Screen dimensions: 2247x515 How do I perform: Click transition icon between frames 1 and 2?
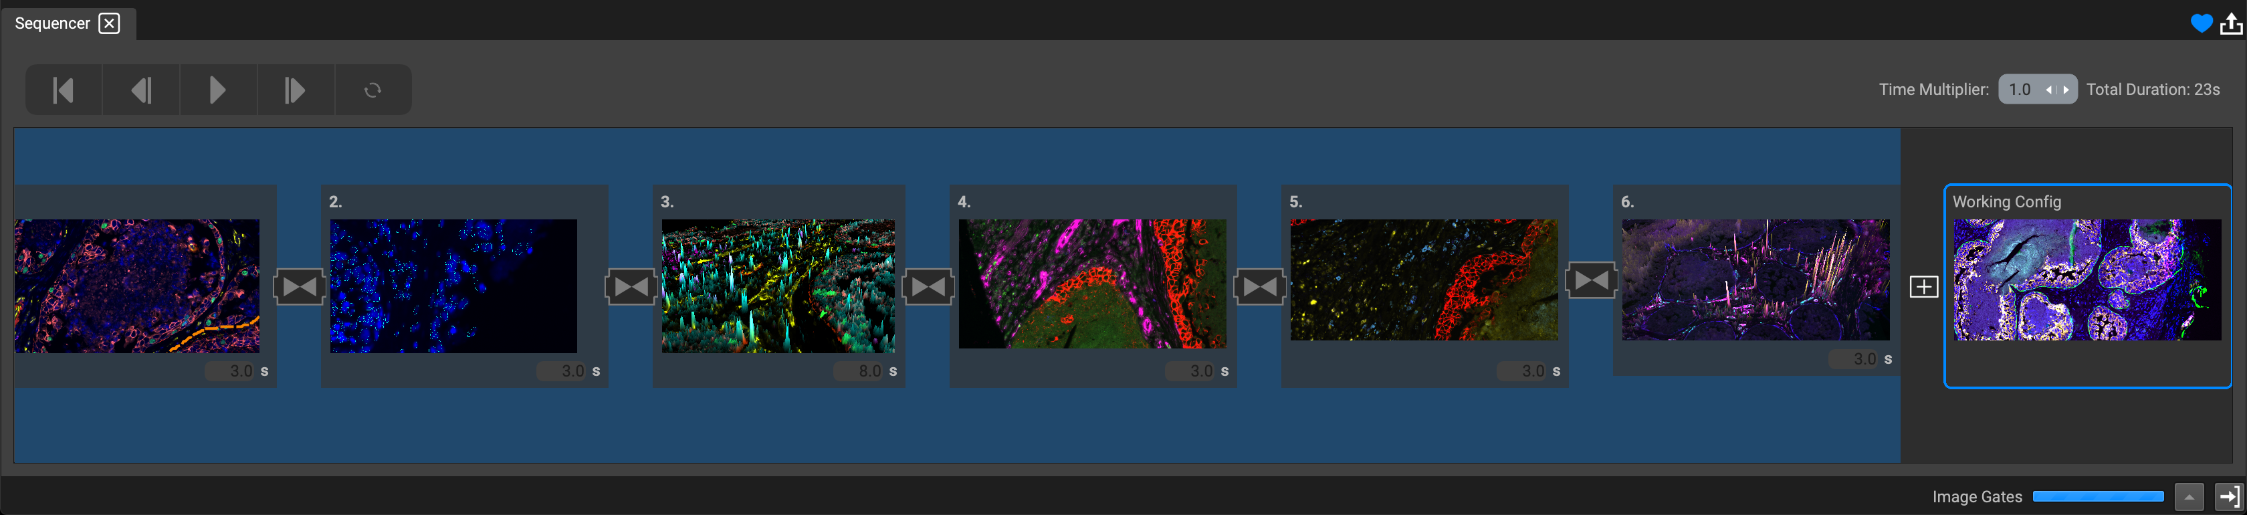299,286
